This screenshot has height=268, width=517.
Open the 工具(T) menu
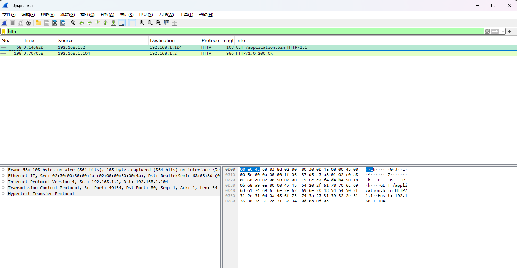(x=186, y=15)
